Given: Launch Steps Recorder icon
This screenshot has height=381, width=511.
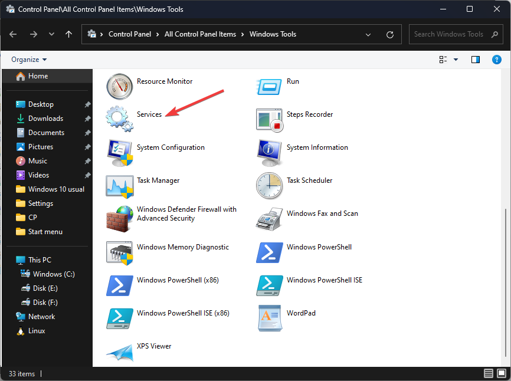Looking at the screenshot, I should 269,120.
